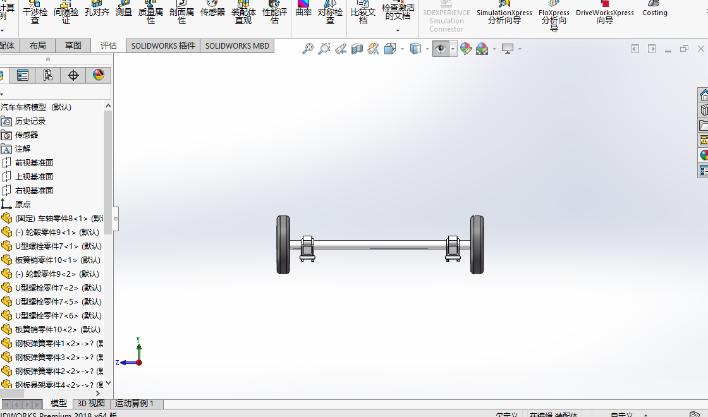Select 历史记录 in the feature tree

tap(30, 121)
